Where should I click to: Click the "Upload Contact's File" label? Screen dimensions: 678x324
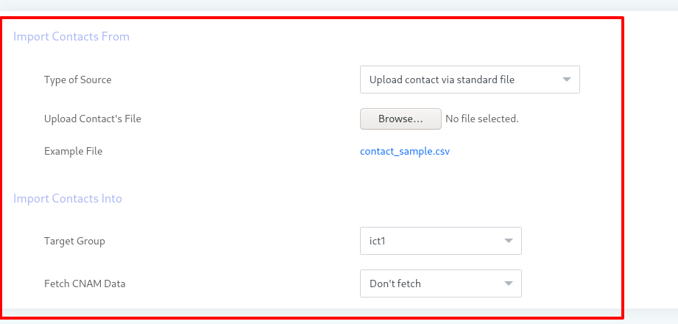93,119
